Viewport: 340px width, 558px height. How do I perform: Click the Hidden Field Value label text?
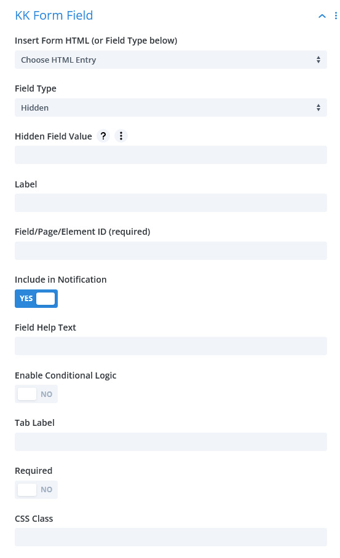53,136
